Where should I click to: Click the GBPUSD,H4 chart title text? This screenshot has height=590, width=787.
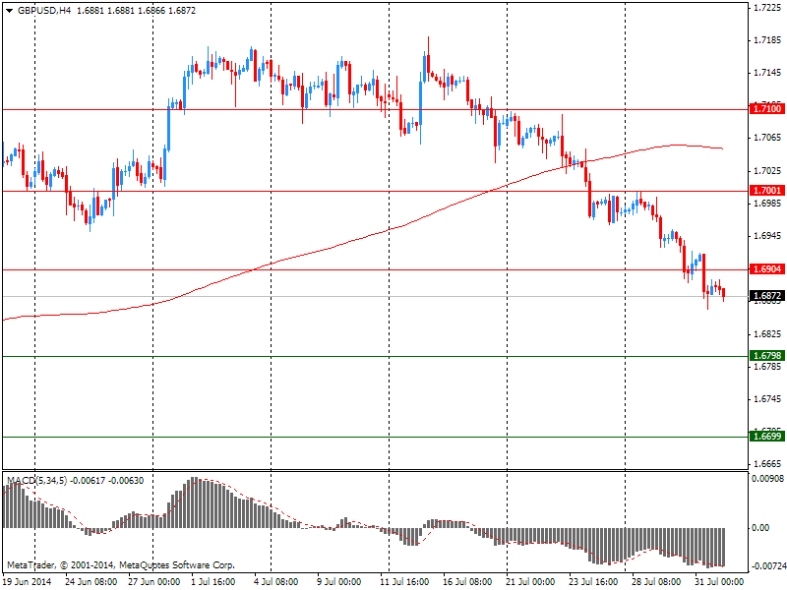44,11
